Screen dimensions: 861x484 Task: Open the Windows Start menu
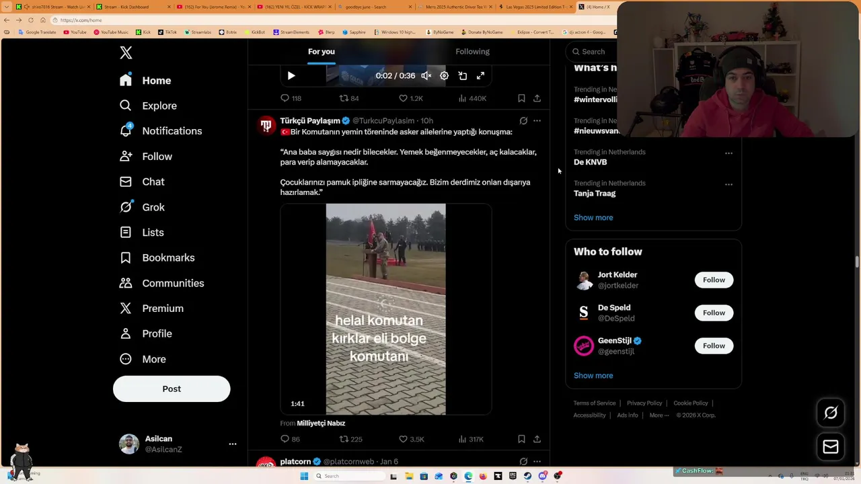tap(304, 476)
